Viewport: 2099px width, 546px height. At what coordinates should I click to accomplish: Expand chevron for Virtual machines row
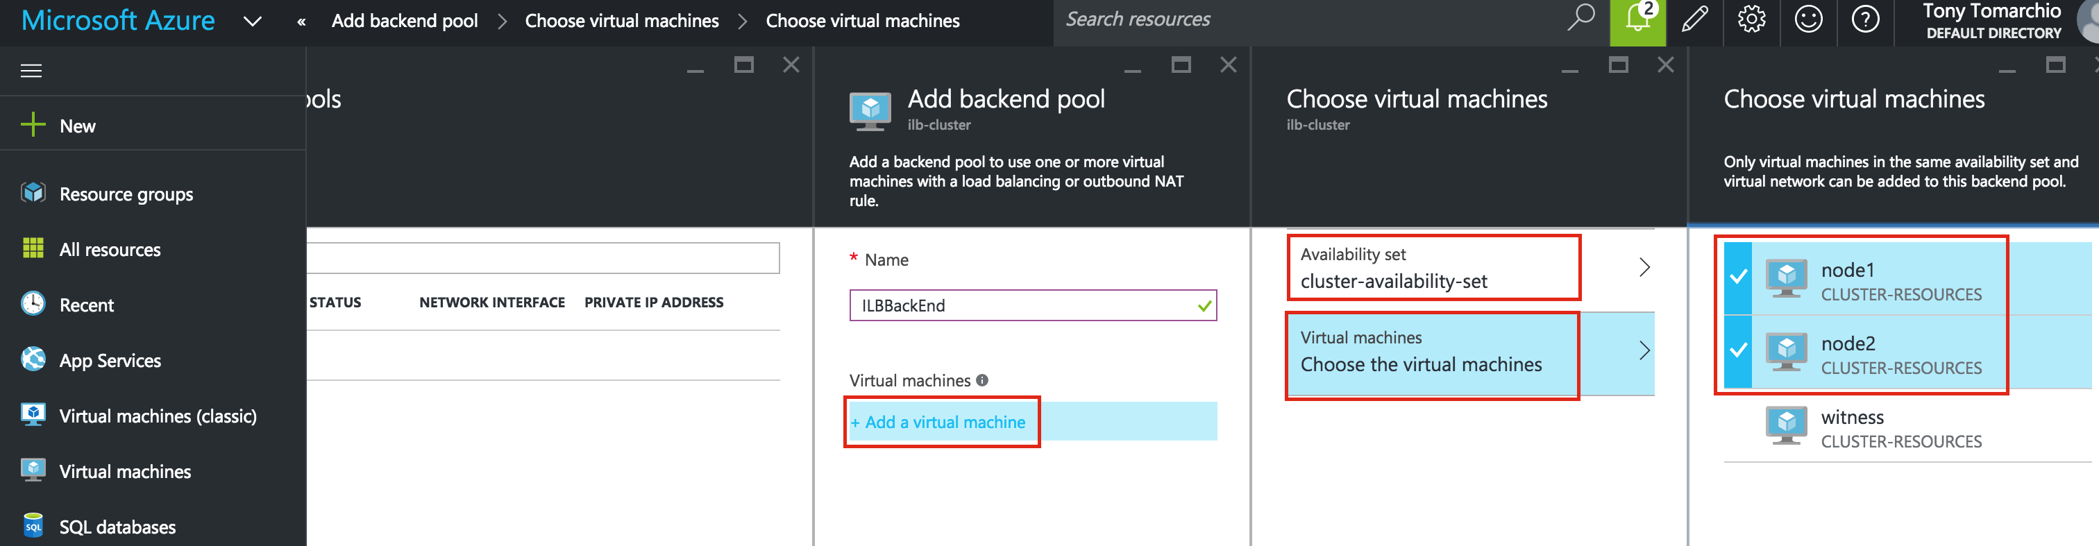click(1644, 350)
